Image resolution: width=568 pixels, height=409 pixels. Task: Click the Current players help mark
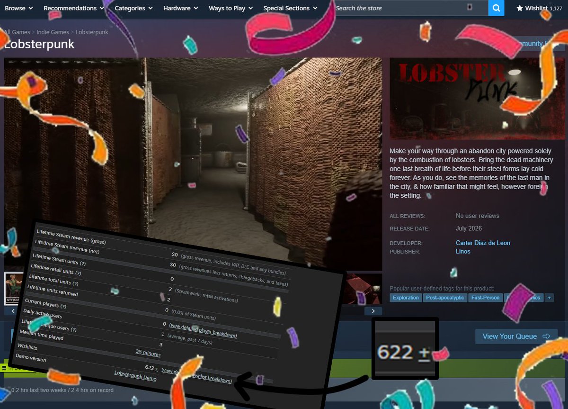click(63, 306)
